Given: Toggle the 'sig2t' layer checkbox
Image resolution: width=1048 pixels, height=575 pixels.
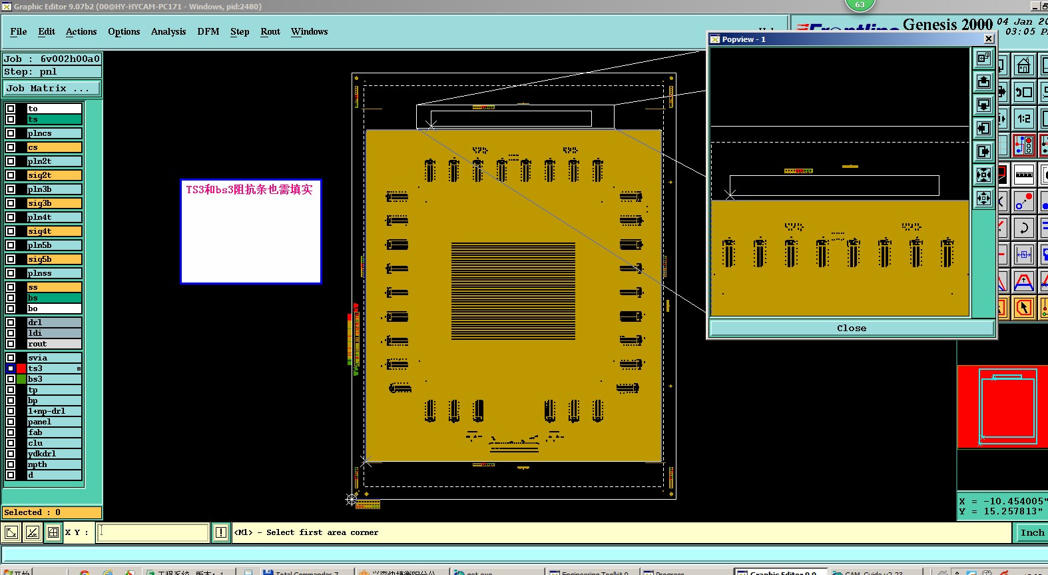Looking at the screenshot, I should click(x=11, y=175).
